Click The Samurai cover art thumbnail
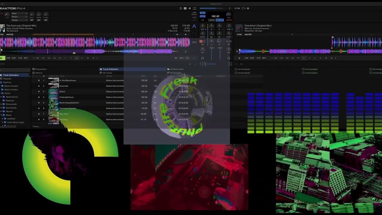Screen dimensions: 382x215 (3, 28)
